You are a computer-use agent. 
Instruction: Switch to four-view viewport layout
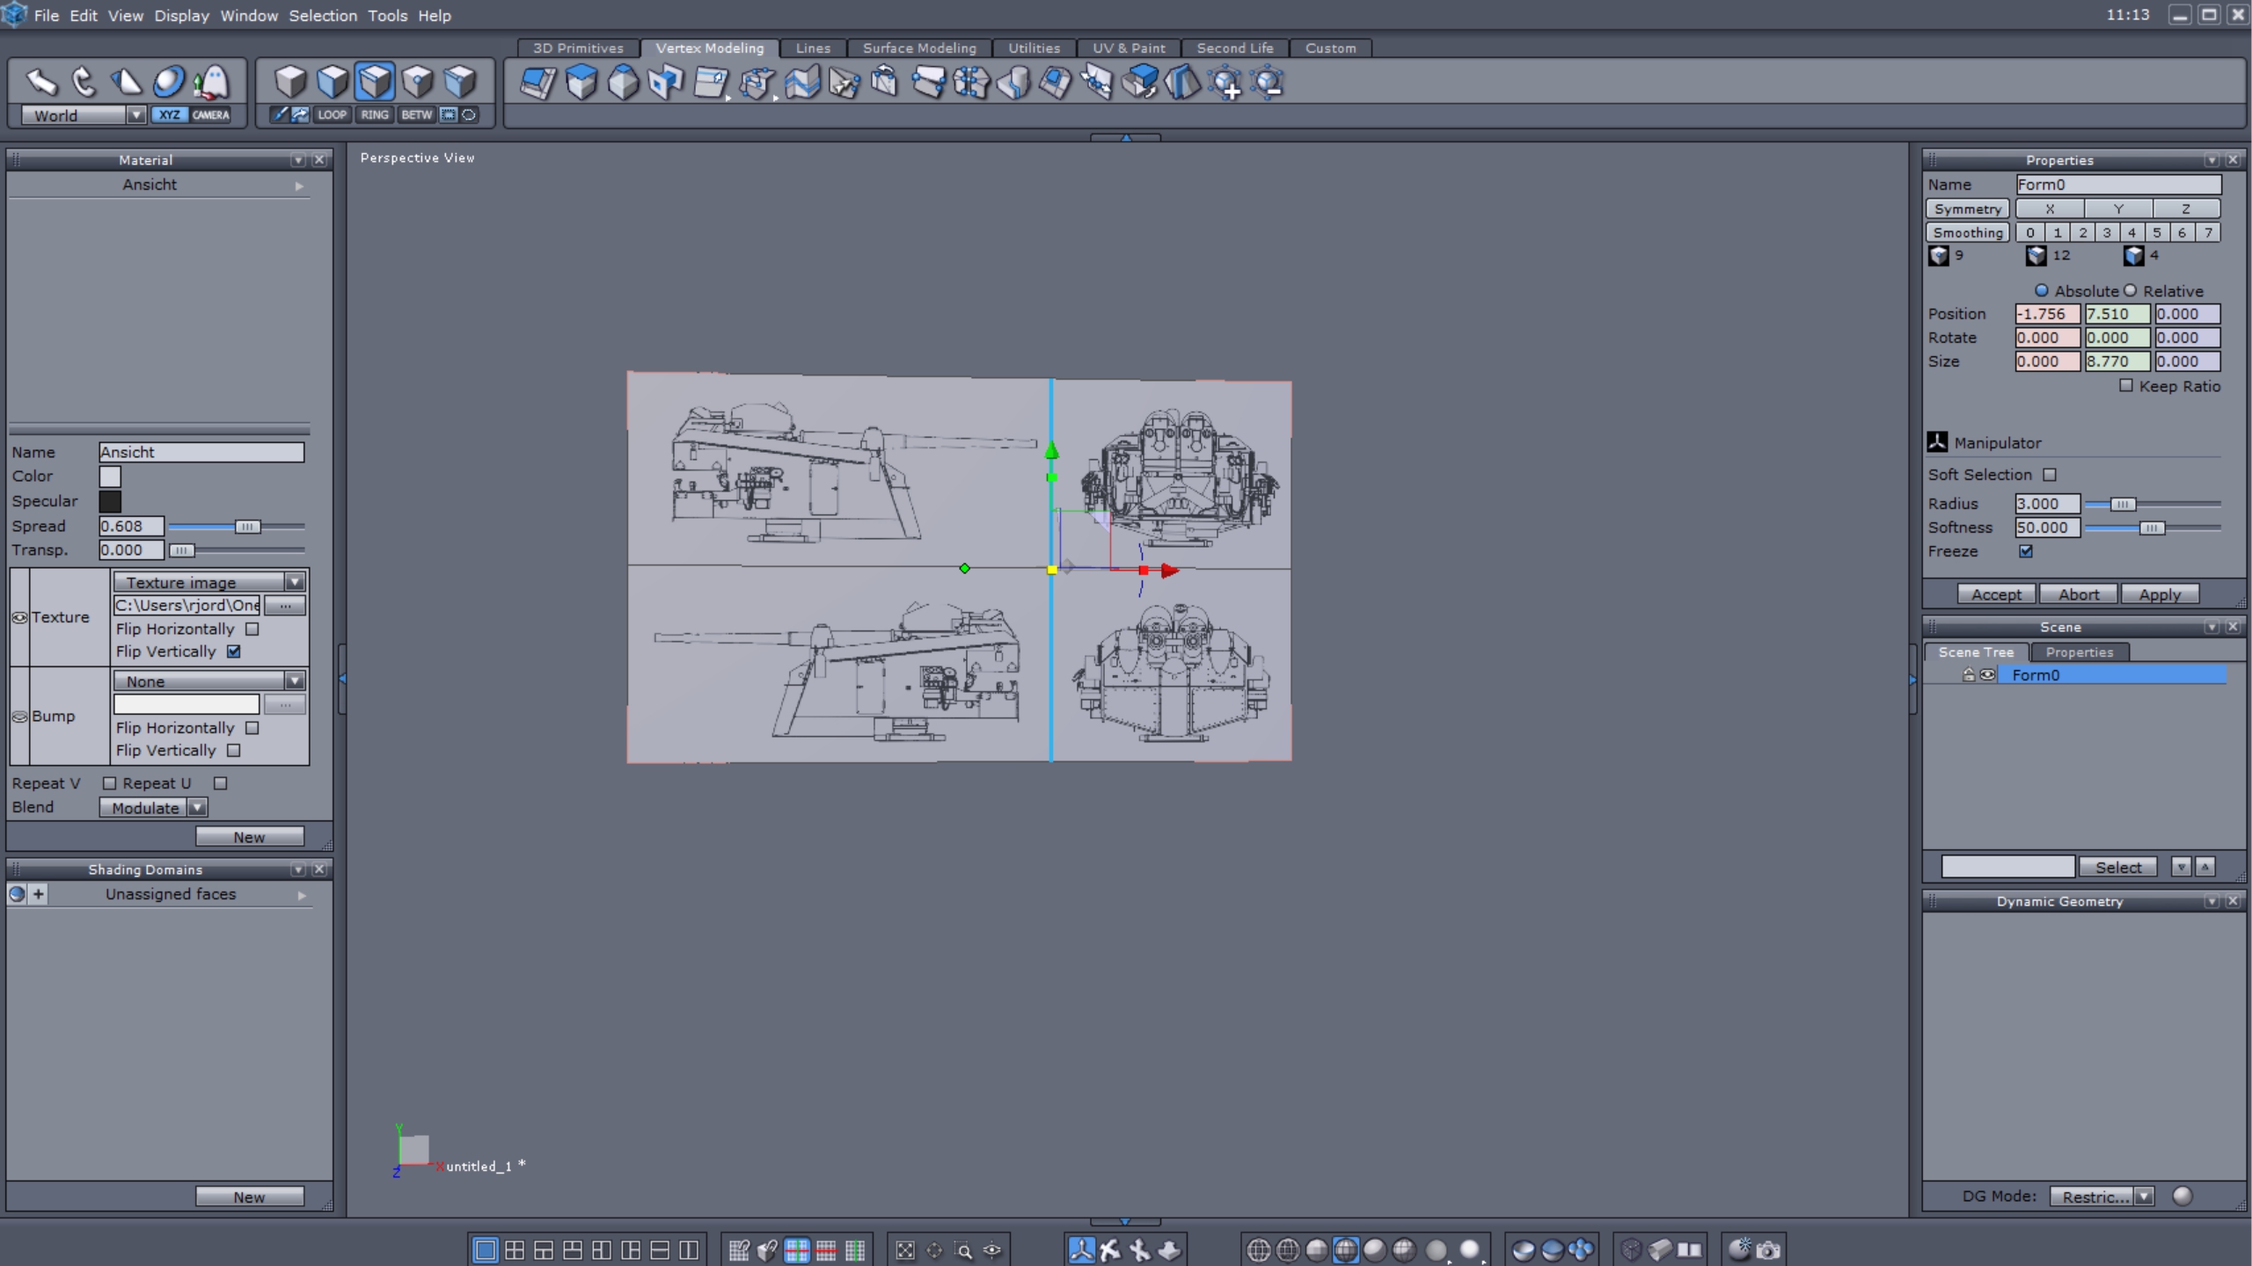(x=515, y=1249)
